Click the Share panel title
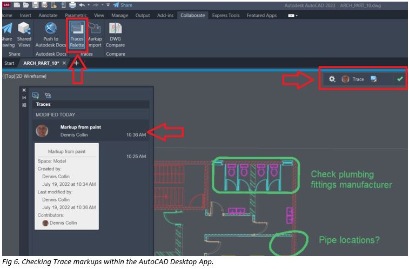409x269 pixels. click(15, 54)
